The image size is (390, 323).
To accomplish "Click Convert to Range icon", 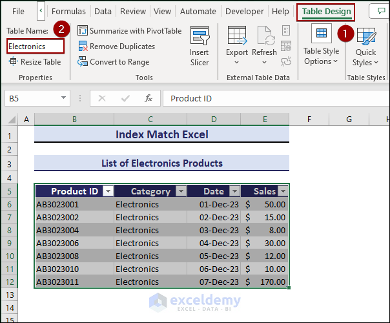I will (83, 62).
